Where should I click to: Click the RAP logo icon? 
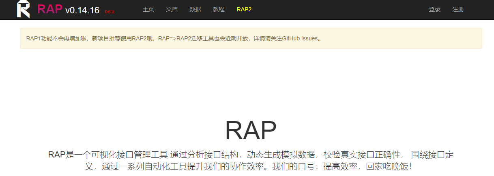(24, 9)
